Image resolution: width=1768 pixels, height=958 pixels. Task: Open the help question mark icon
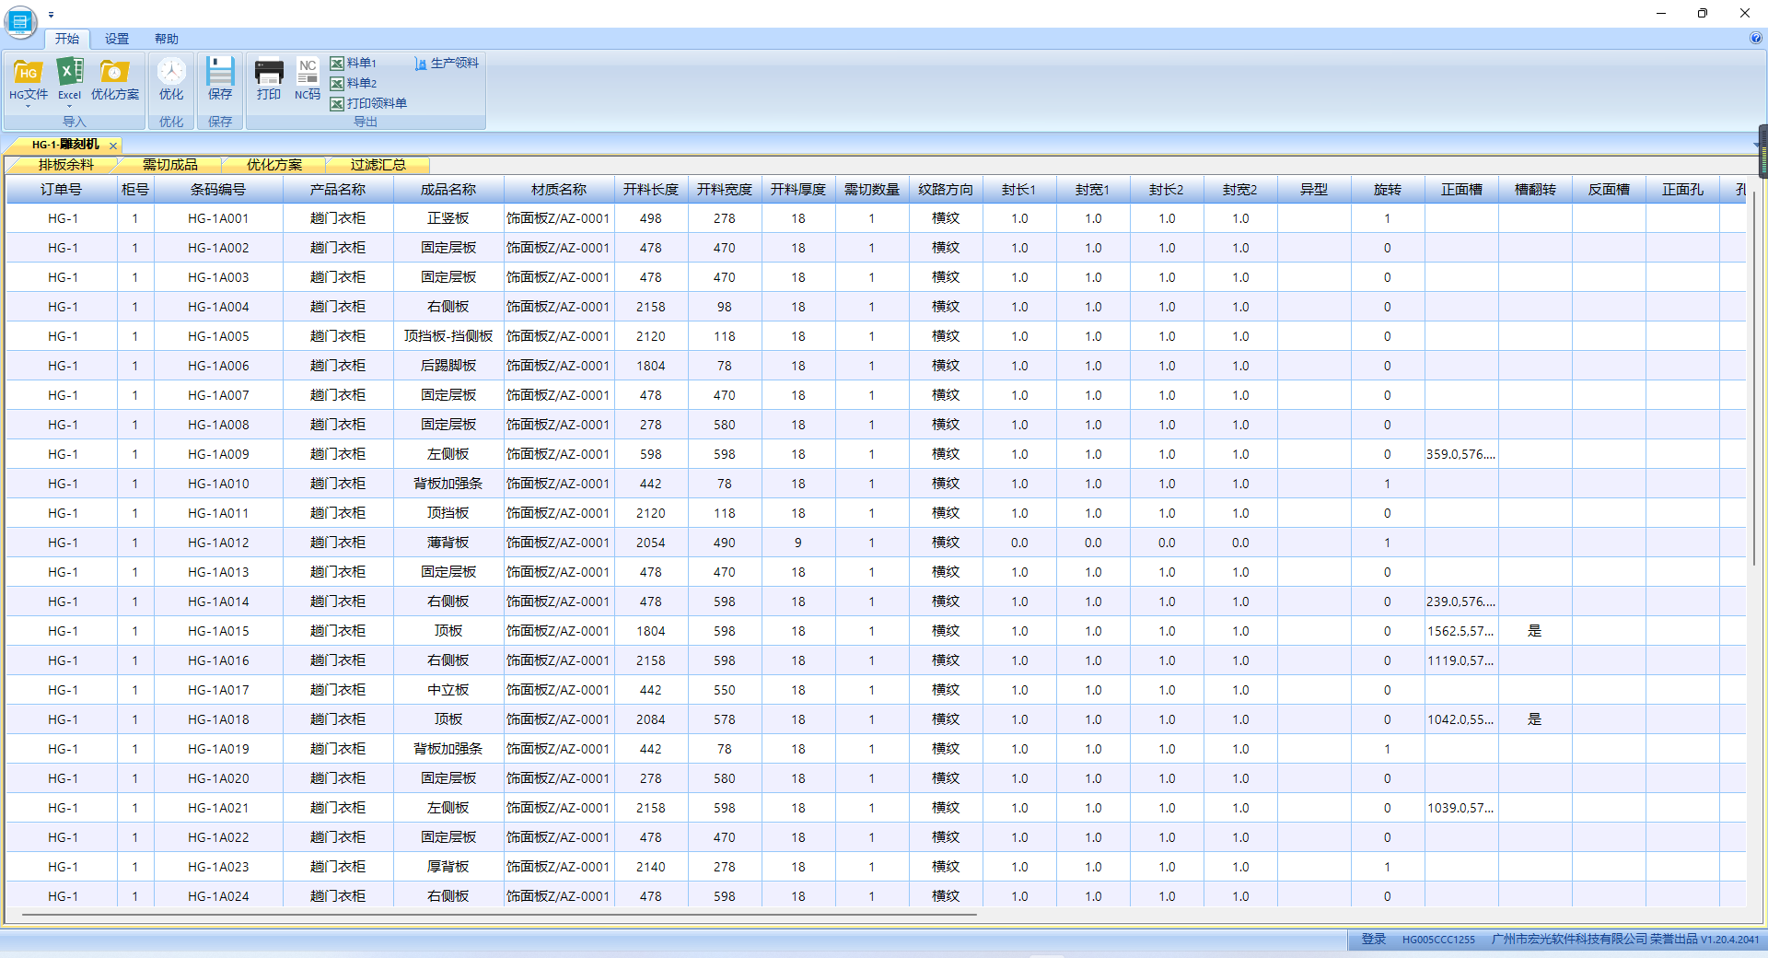[x=1755, y=38]
